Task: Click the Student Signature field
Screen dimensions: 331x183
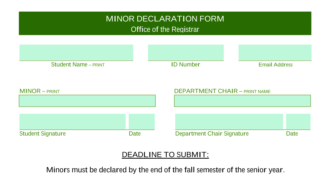Action: 72,122
